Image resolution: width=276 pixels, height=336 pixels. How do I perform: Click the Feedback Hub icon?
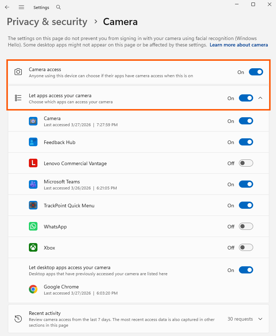pos(33,142)
